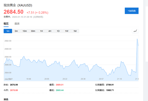148x101 pixels.
Task: Add XAUUSD to watchlist with +加自选
Action: point(132,11)
